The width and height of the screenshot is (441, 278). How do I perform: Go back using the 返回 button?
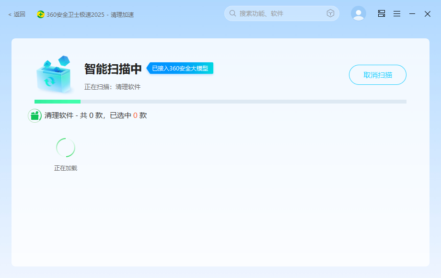(x=17, y=14)
